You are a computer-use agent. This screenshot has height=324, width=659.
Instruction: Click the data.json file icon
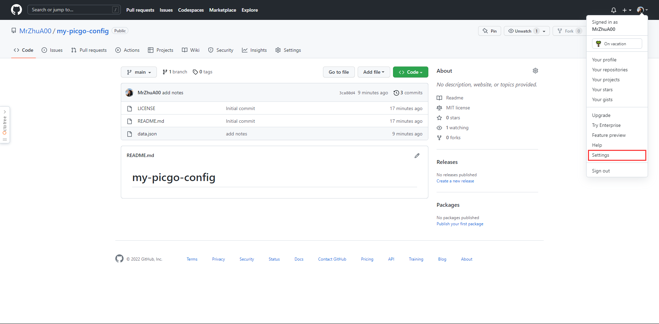coord(129,134)
